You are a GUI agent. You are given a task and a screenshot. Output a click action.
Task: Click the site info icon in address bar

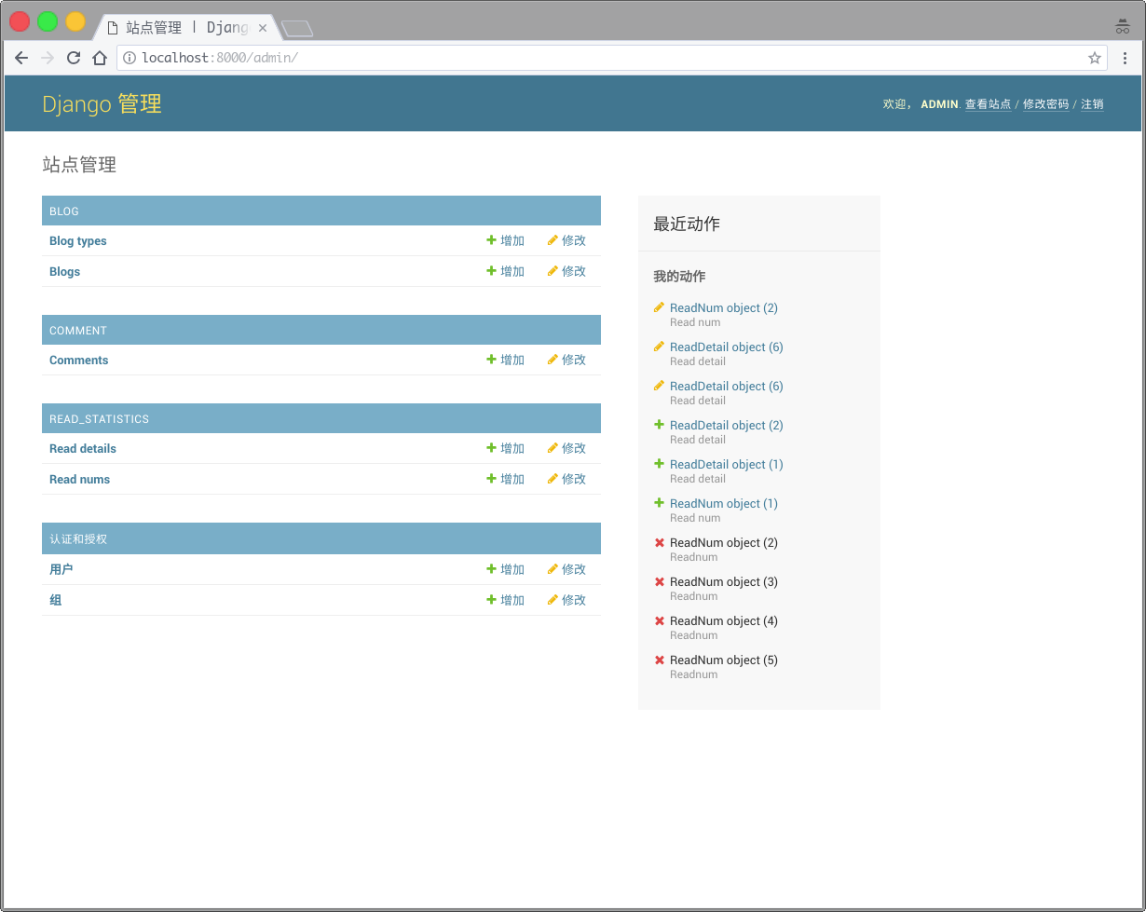tap(130, 58)
